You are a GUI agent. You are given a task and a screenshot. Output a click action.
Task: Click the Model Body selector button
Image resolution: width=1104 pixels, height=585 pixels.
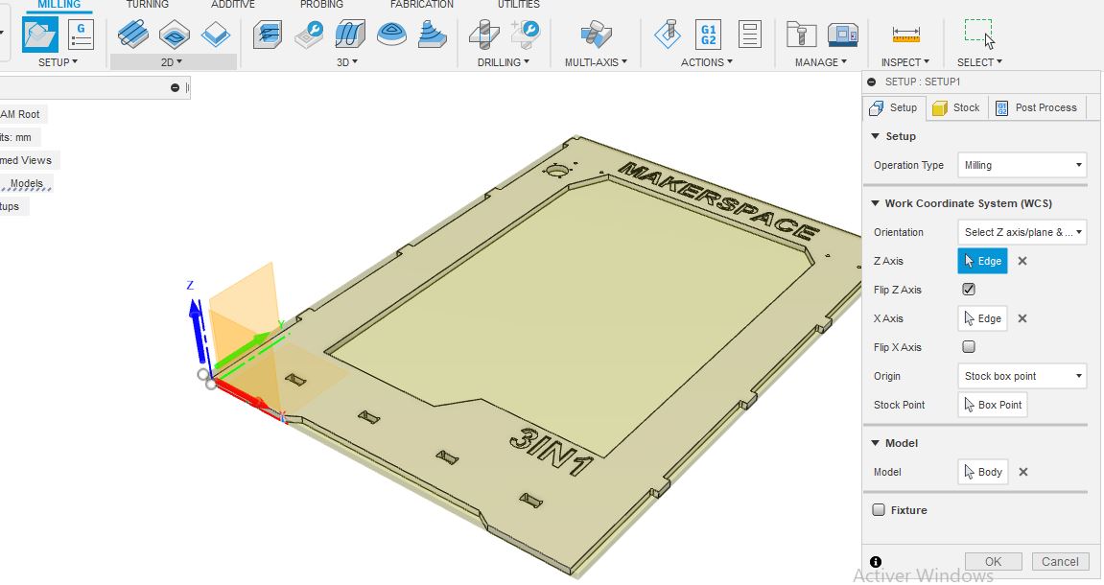point(983,473)
